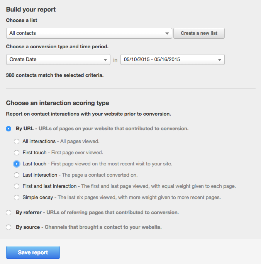Select the By URL radio option
261x264 pixels.
tap(8, 129)
